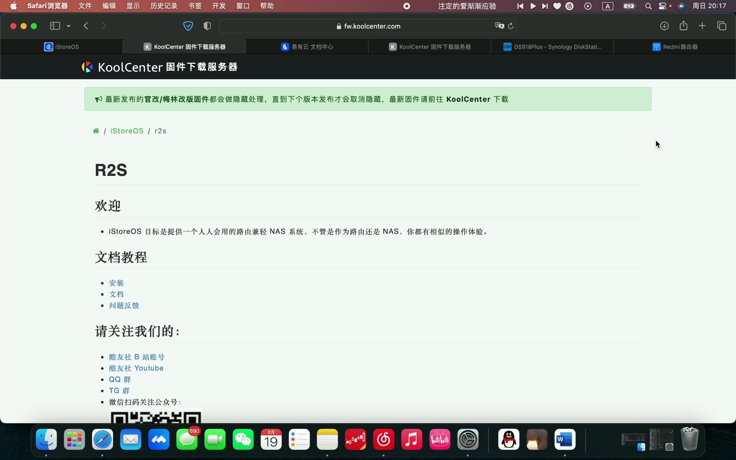Open Control Center from the menu bar

(x=663, y=6)
